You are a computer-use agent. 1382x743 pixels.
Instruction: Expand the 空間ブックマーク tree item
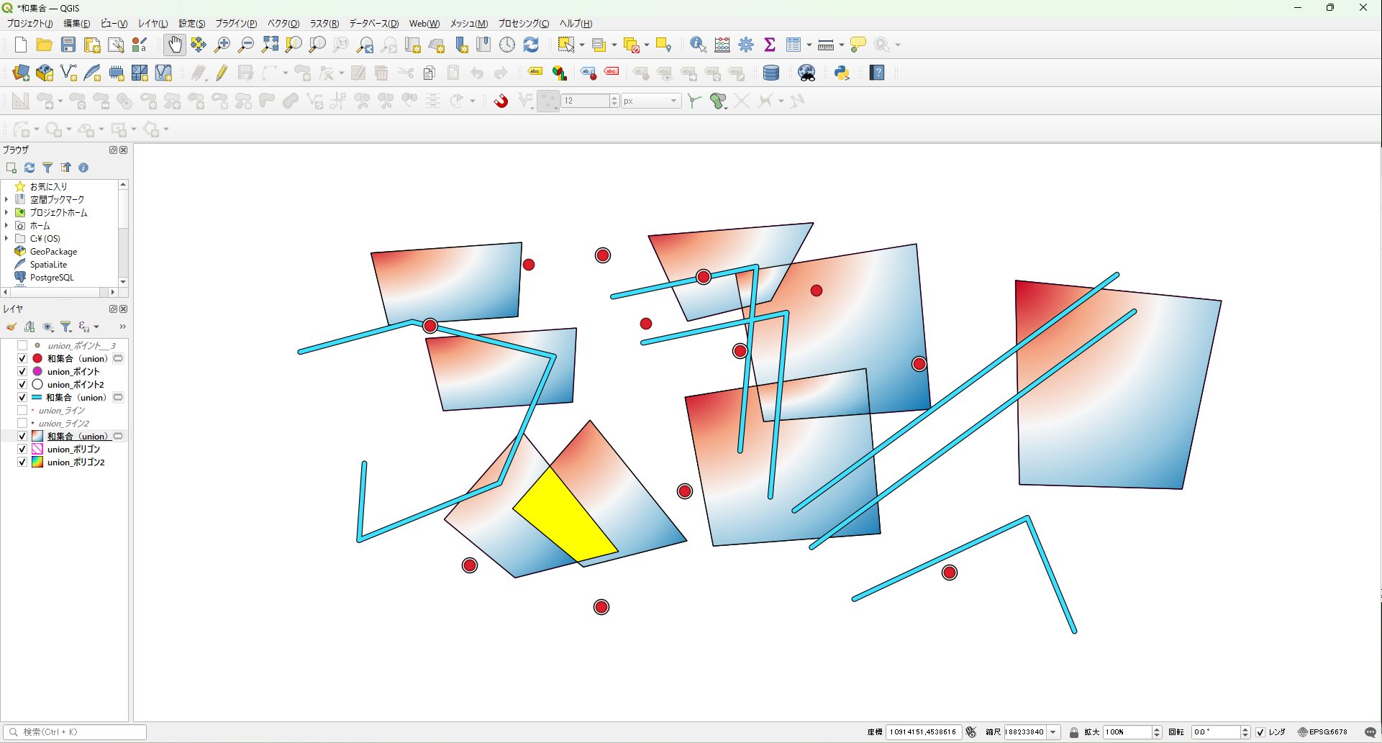pyautogui.click(x=6, y=199)
